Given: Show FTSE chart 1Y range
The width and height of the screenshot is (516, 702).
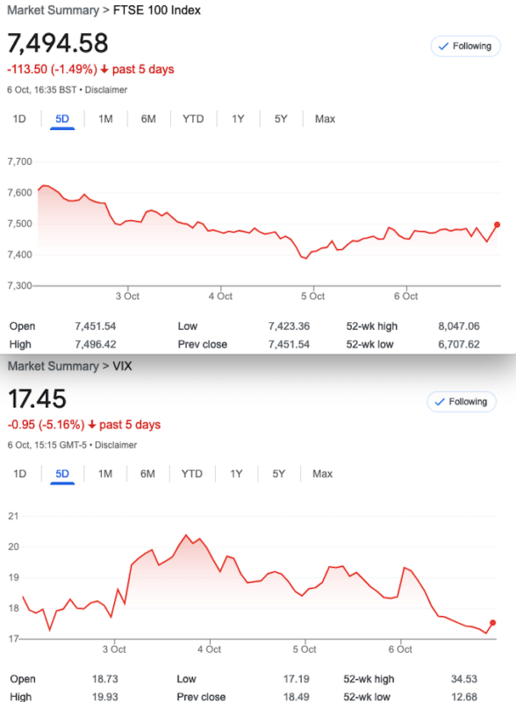Looking at the screenshot, I should point(238,119).
